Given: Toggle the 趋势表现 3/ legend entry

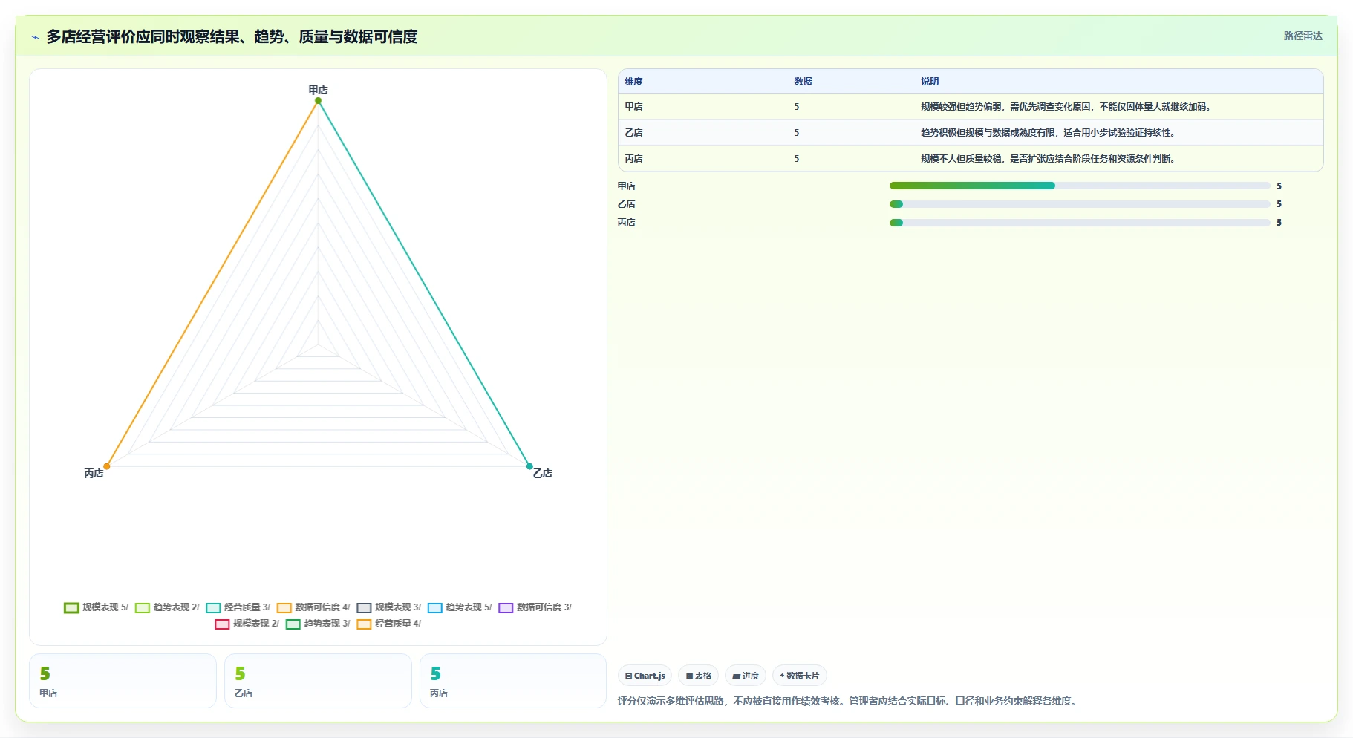Looking at the screenshot, I should pyautogui.click(x=318, y=624).
